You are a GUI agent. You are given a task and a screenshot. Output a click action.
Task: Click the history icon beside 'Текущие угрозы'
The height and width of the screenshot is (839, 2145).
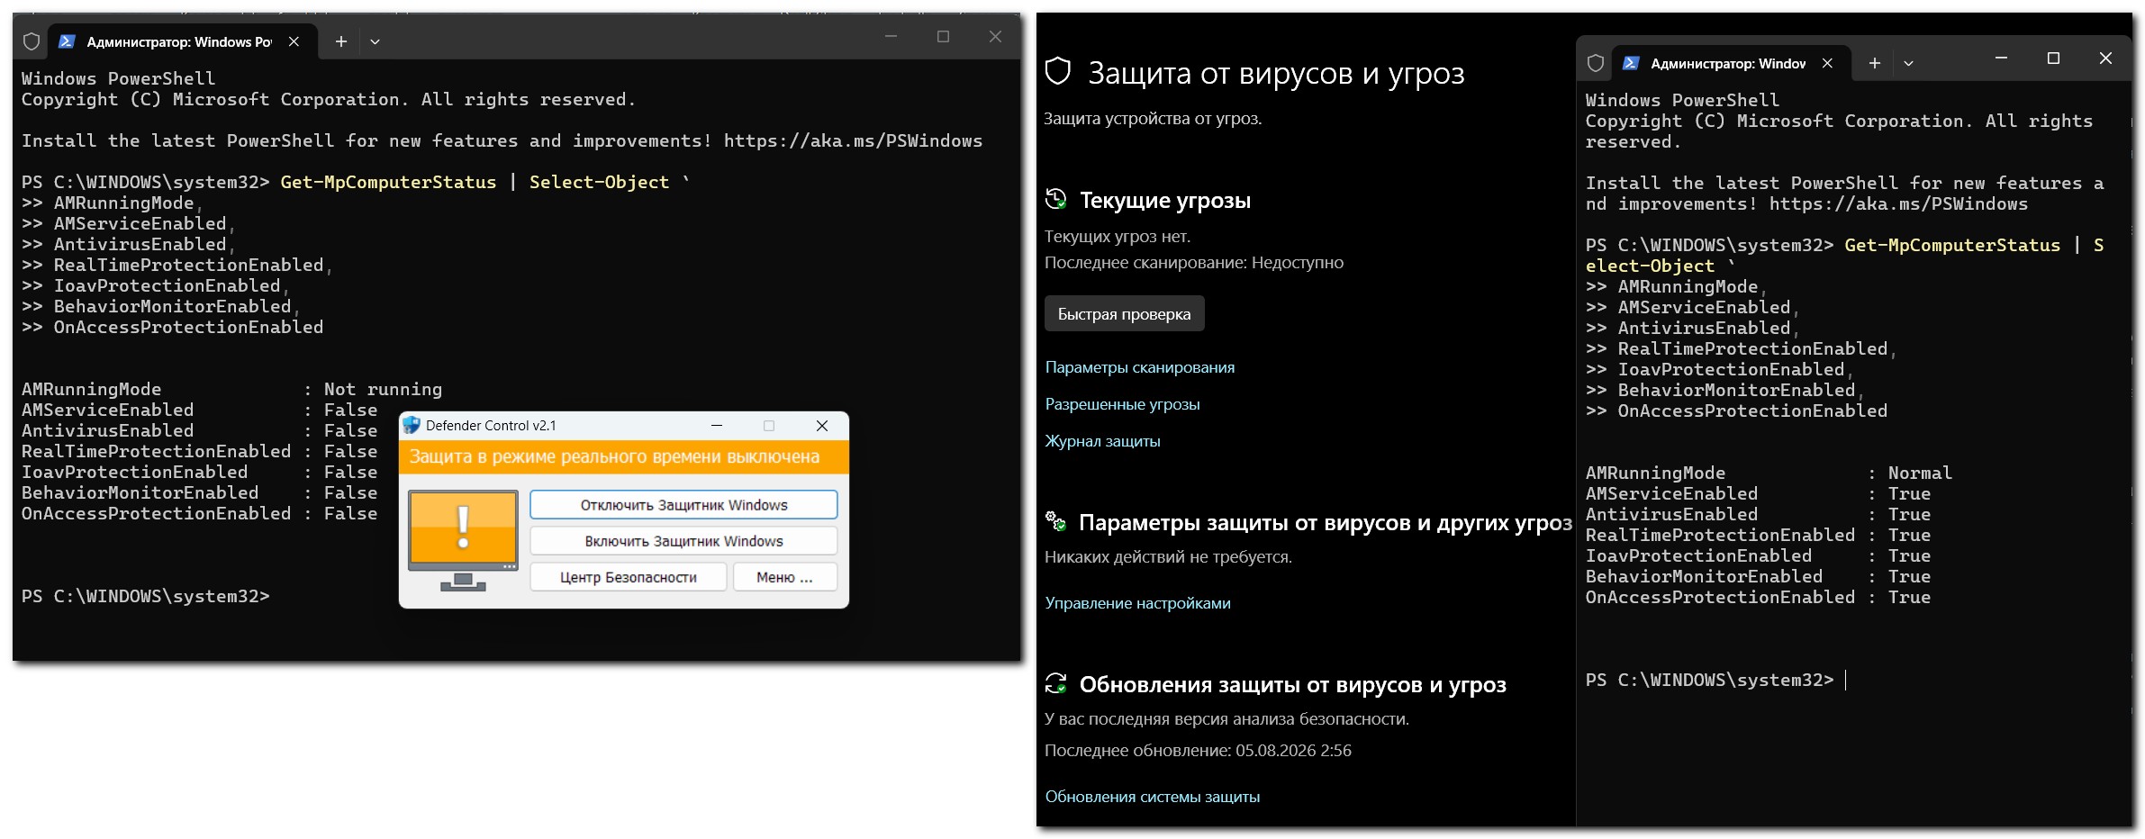pyautogui.click(x=1055, y=199)
